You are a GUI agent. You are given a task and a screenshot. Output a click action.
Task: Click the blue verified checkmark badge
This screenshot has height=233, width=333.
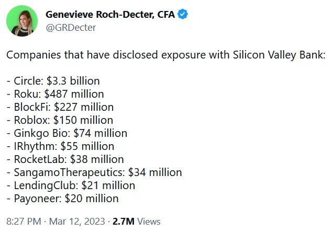point(183,15)
